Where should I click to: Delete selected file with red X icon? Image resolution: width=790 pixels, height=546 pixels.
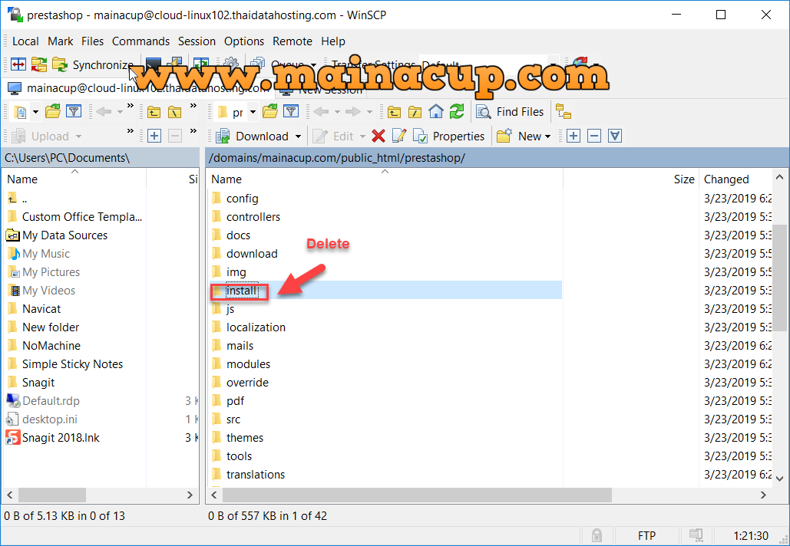(378, 136)
